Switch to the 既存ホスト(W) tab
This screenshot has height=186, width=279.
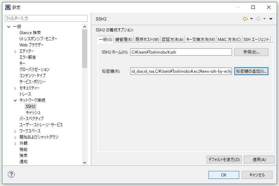click(x=147, y=39)
